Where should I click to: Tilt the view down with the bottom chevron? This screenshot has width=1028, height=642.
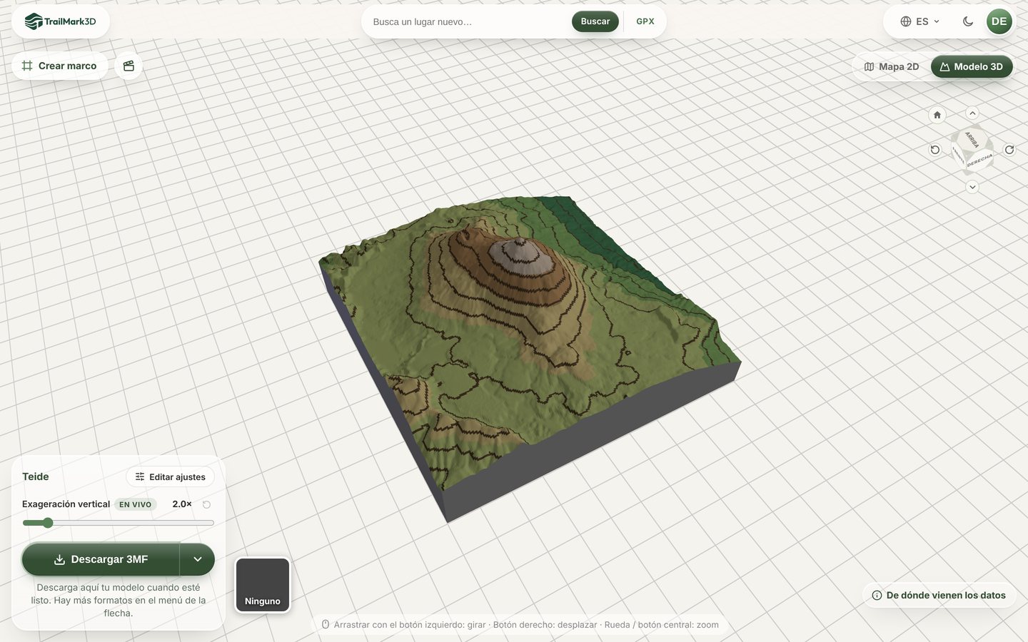pyautogui.click(x=972, y=187)
